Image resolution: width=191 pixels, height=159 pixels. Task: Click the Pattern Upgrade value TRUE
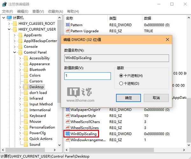point(148,31)
